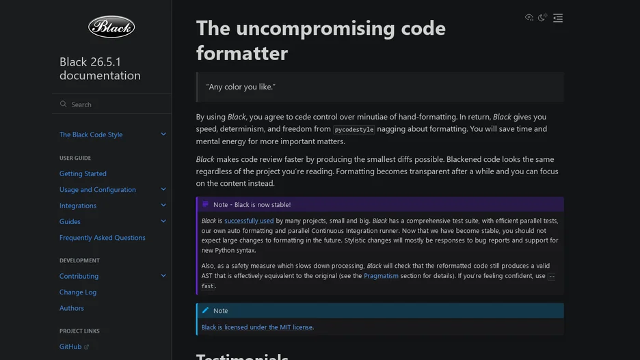Viewport: 640px width, 360px height.
Task: Click the view page source eye icon
Action: pos(529,18)
